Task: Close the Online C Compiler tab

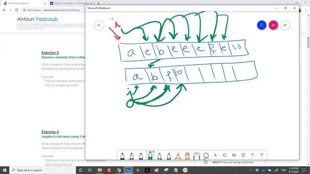Action: (x=91, y=3)
